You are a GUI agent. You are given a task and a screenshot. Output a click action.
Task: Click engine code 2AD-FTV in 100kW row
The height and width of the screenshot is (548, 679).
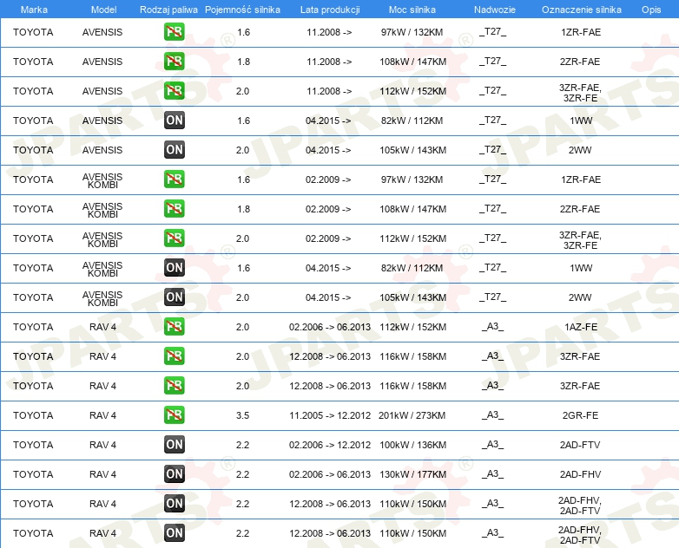pos(580,445)
